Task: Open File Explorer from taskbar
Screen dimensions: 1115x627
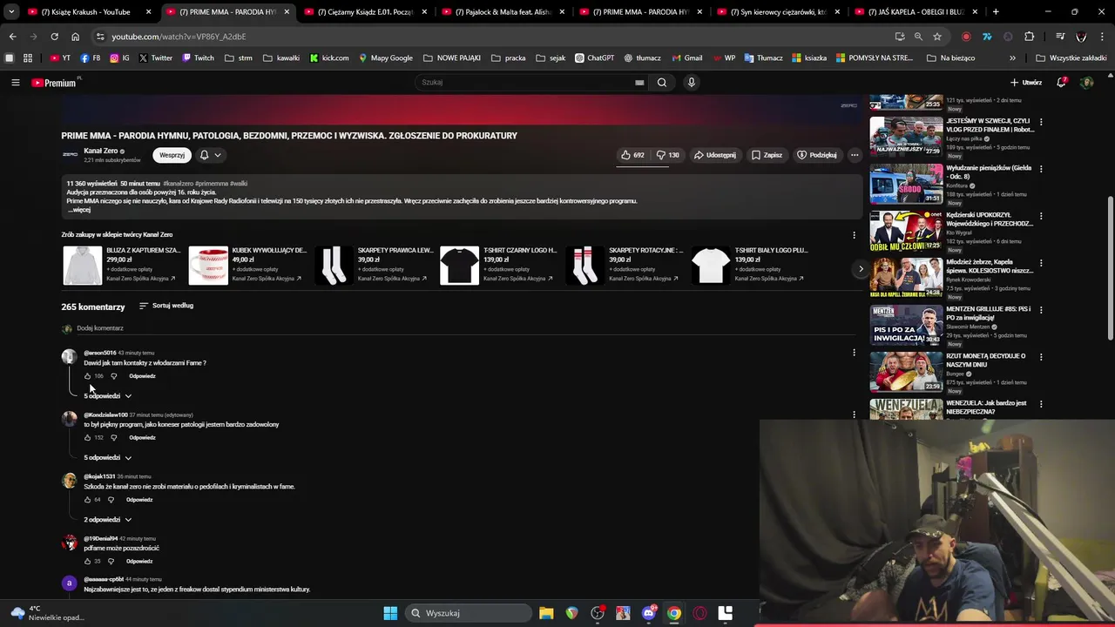Action: [546, 613]
